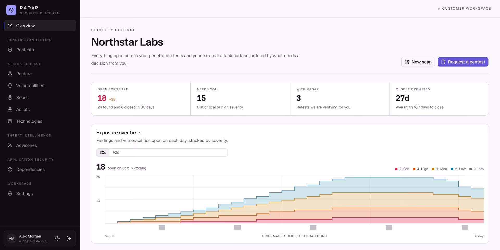The width and height of the screenshot is (500, 250).
Task: Click the sign out icon
Action: [69, 238]
